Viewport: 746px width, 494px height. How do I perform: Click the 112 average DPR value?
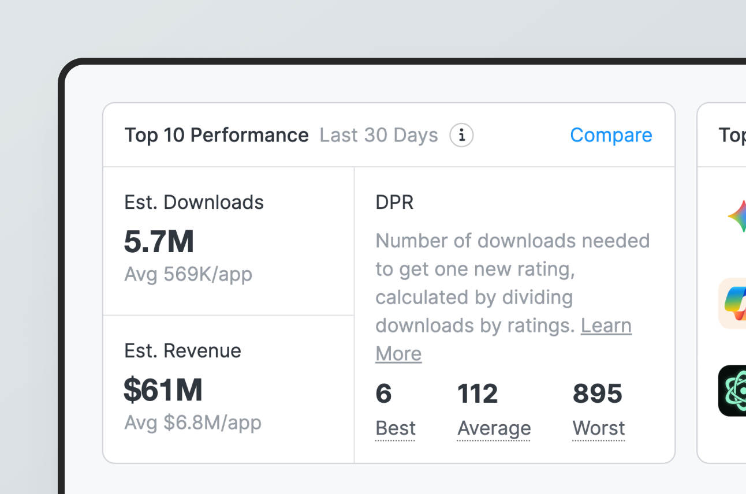[477, 394]
